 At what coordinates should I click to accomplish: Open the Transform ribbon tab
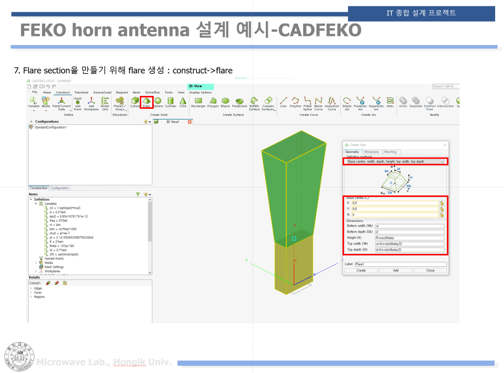click(81, 93)
